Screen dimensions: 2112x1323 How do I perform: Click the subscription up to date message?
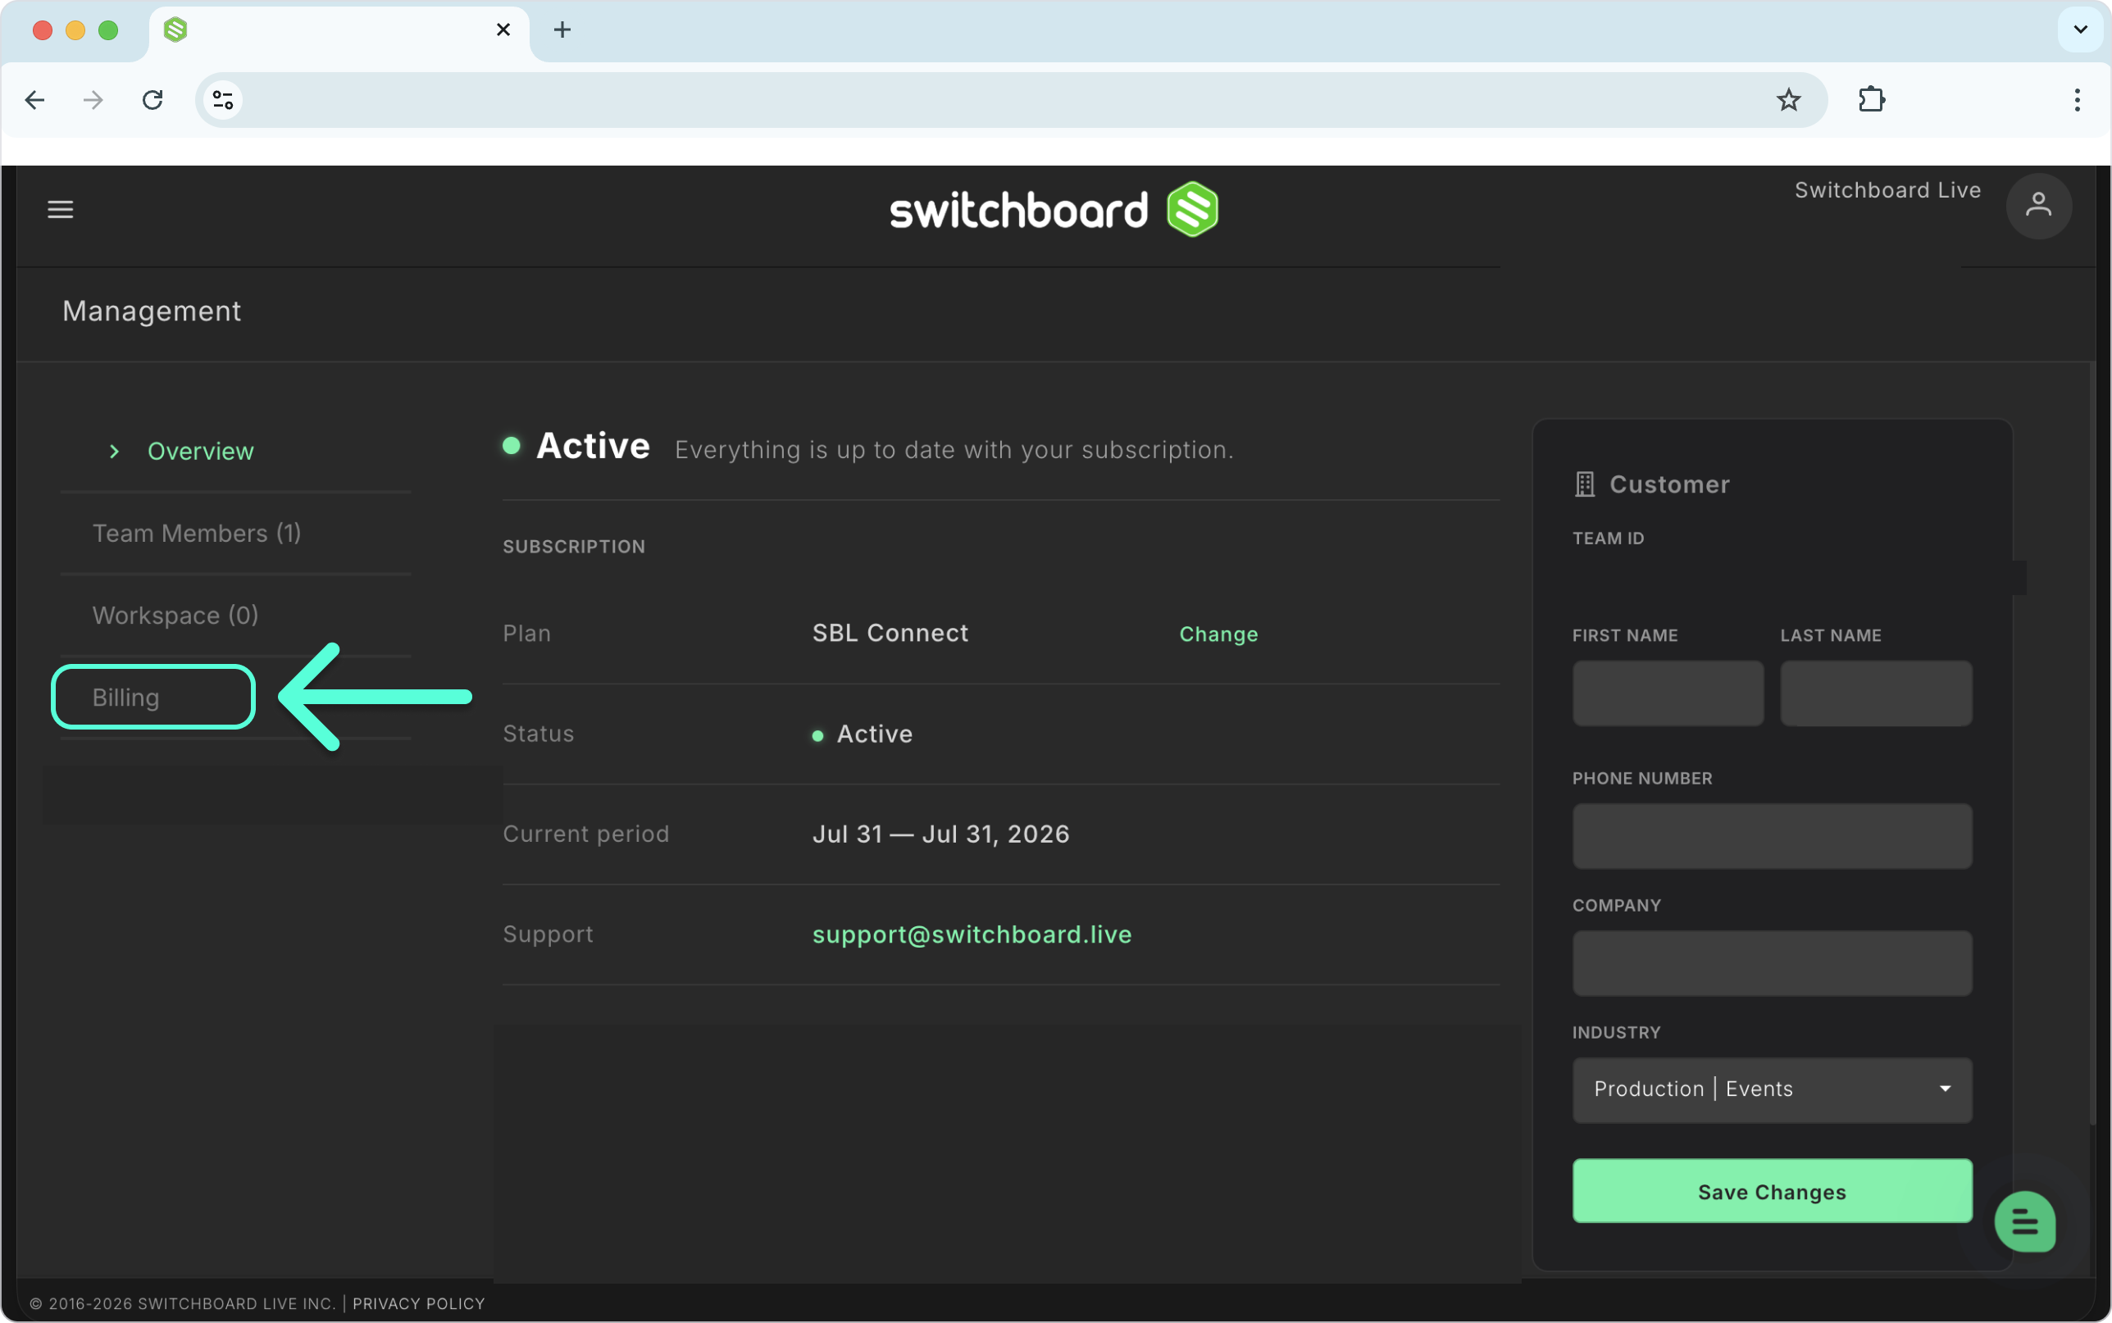click(954, 450)
